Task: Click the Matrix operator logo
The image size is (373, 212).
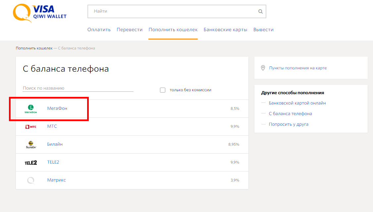Action: [31, 180]
